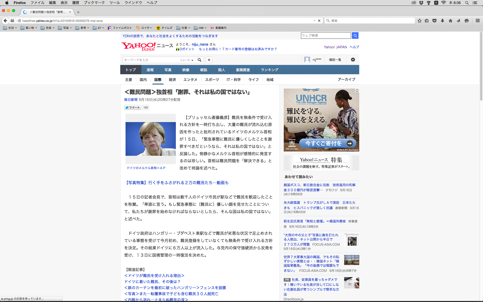Image resolution: width=483 pixels, height=302 pixels.
Task: Click the Yahoo news settings gear
Action: pos(353,60)
